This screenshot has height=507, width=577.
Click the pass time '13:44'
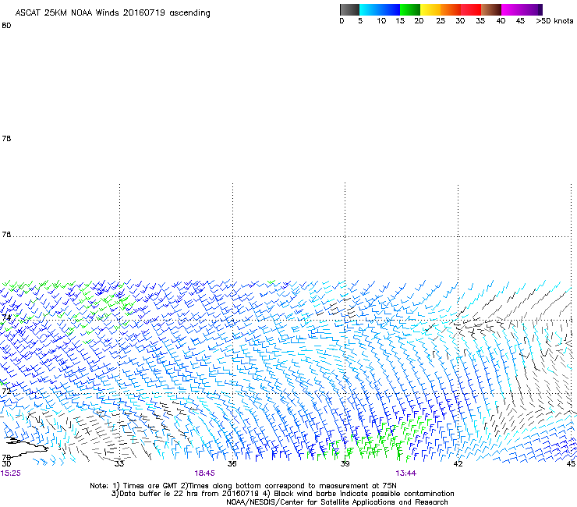(406, 473)
